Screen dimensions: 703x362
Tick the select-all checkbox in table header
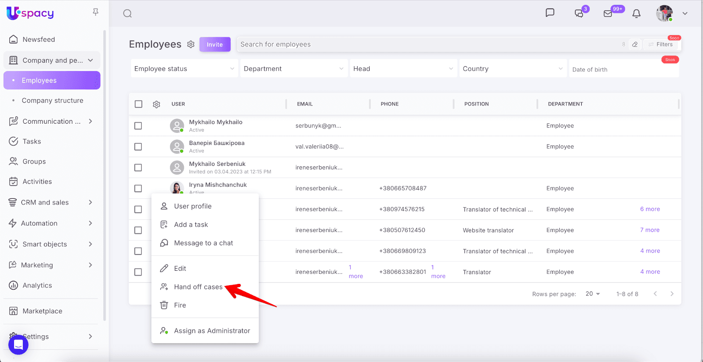click(x=138, y=104)
